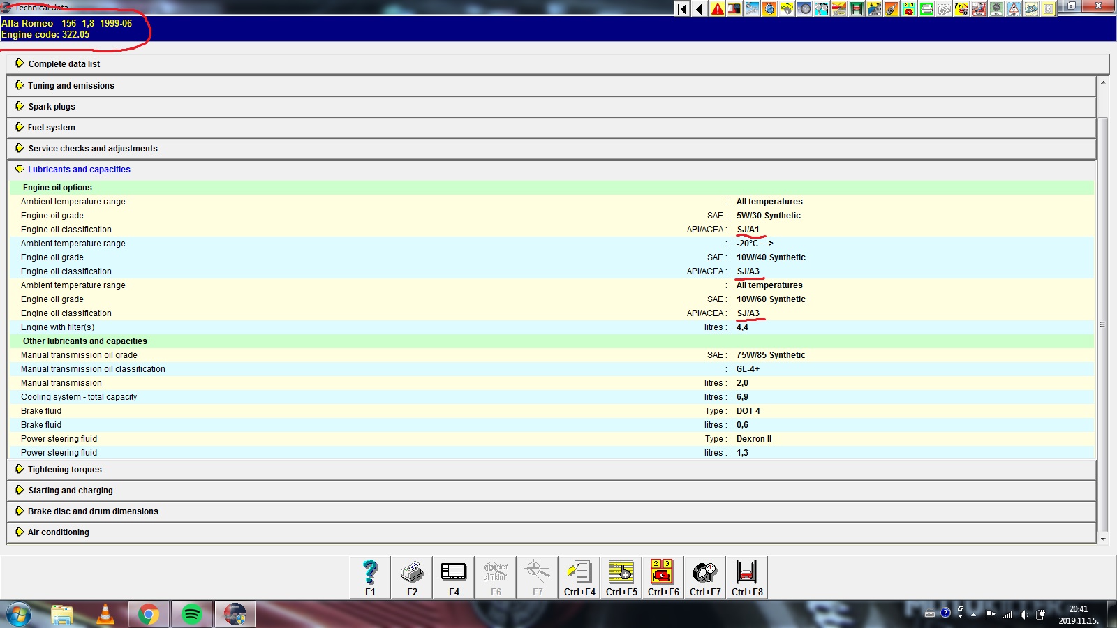Click the previous (left arrow) toolbar icon
This screenshot has height=628, width=1117.
[700, 9]
